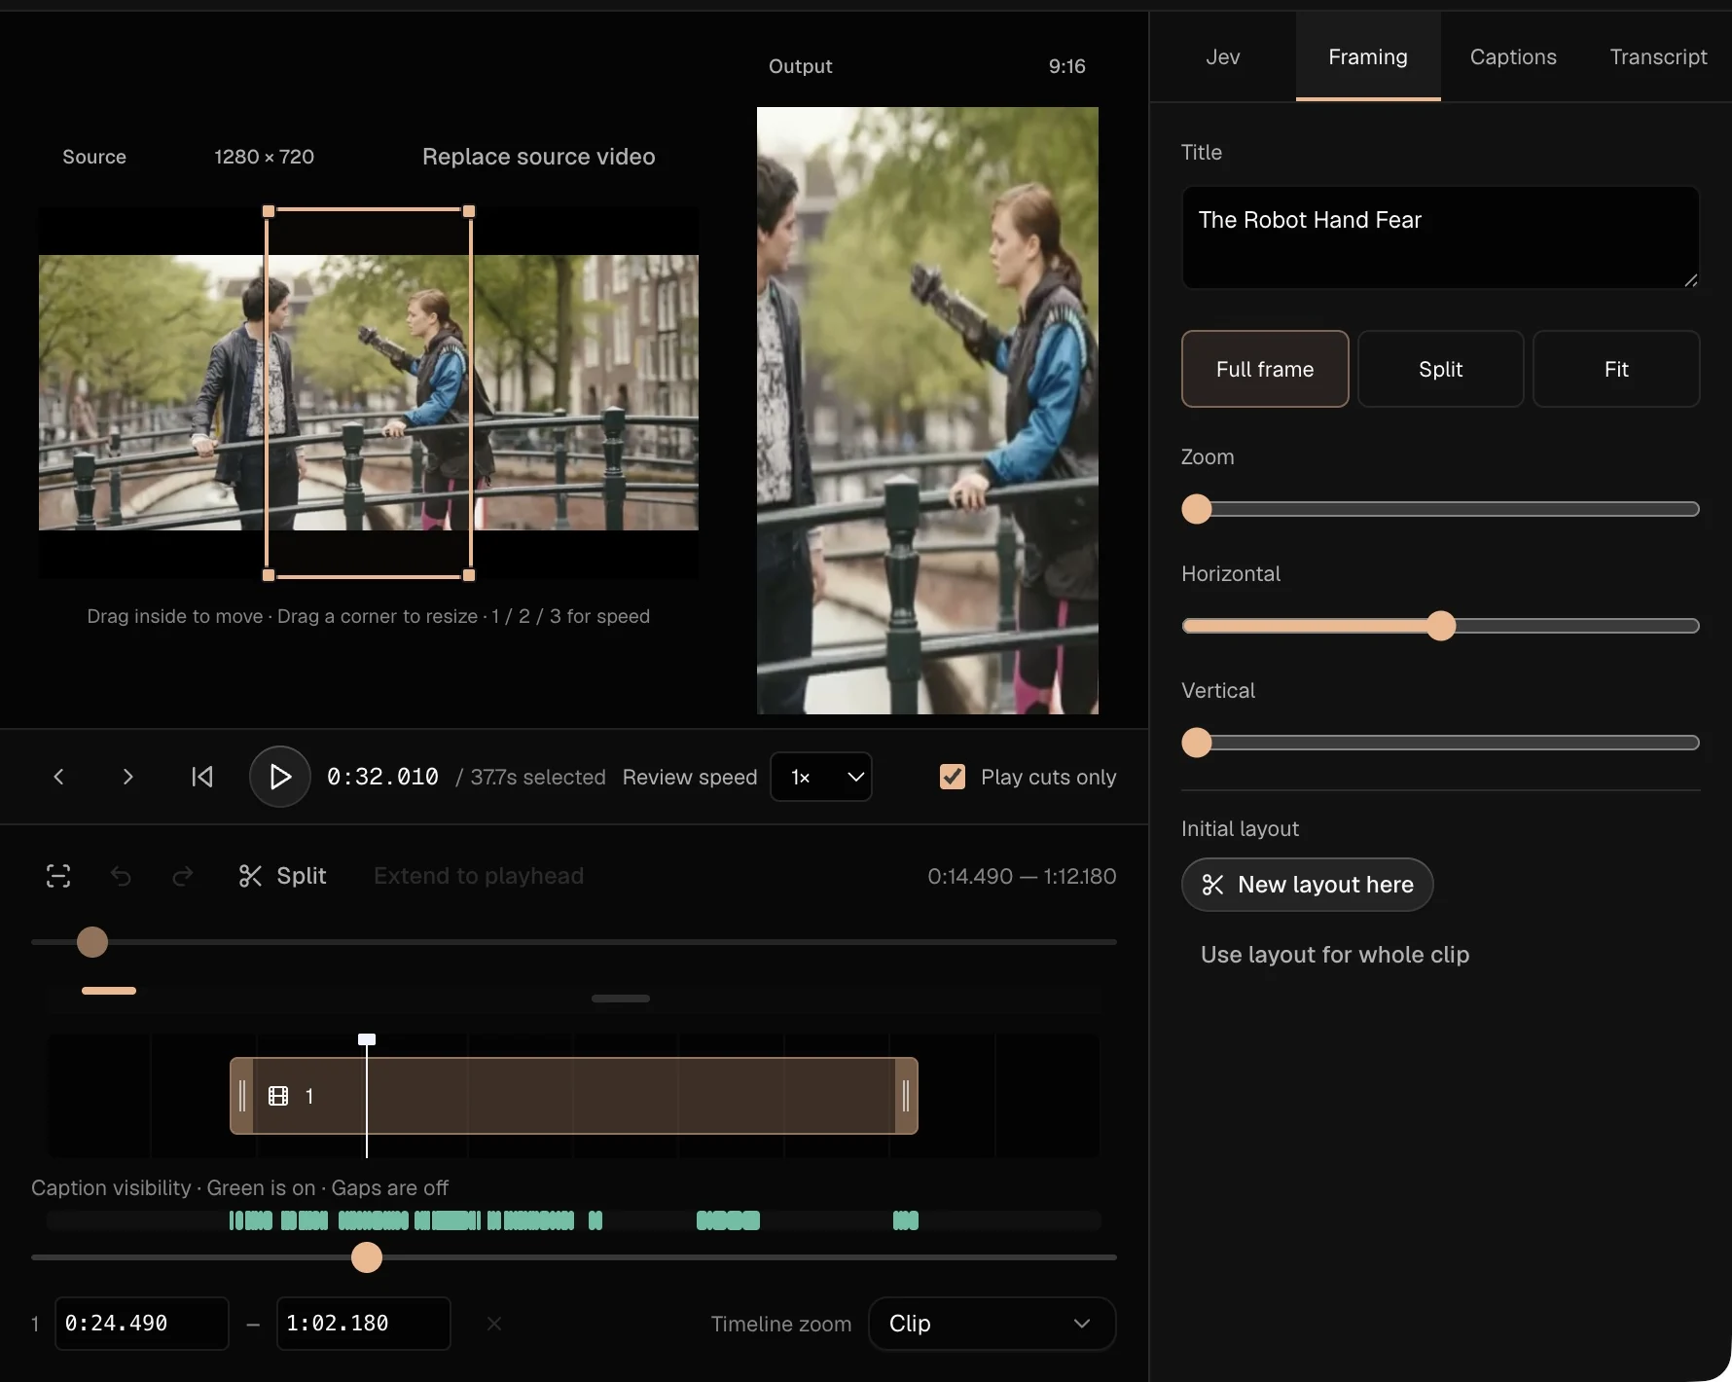Click the Horizontal slider handle
The image size is (1732, 1382).
[1441, 626]
